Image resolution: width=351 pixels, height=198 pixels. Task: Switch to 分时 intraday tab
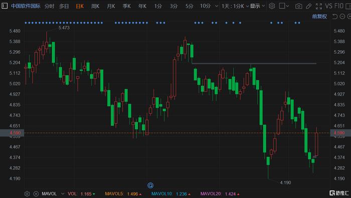point(49,6)
